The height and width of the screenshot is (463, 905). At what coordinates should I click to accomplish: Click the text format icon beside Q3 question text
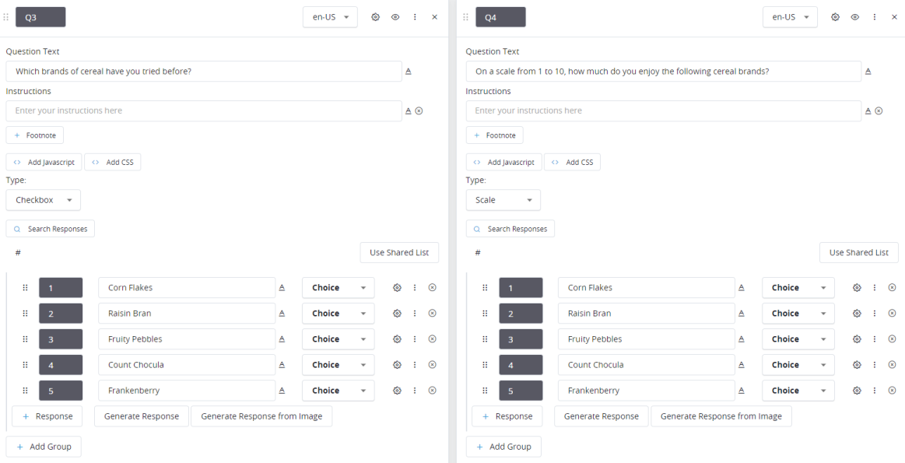[408, 71]
